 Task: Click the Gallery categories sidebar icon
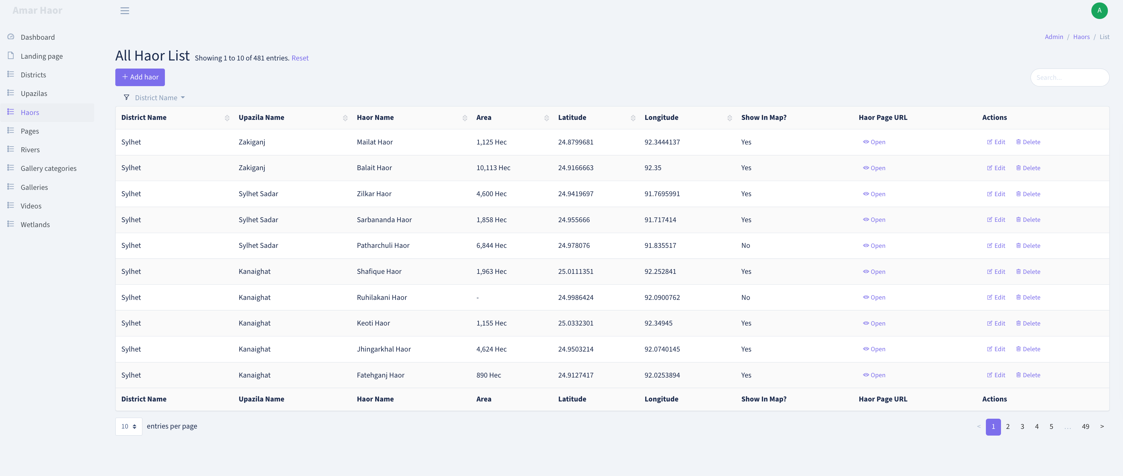click(x=11, y=168)
